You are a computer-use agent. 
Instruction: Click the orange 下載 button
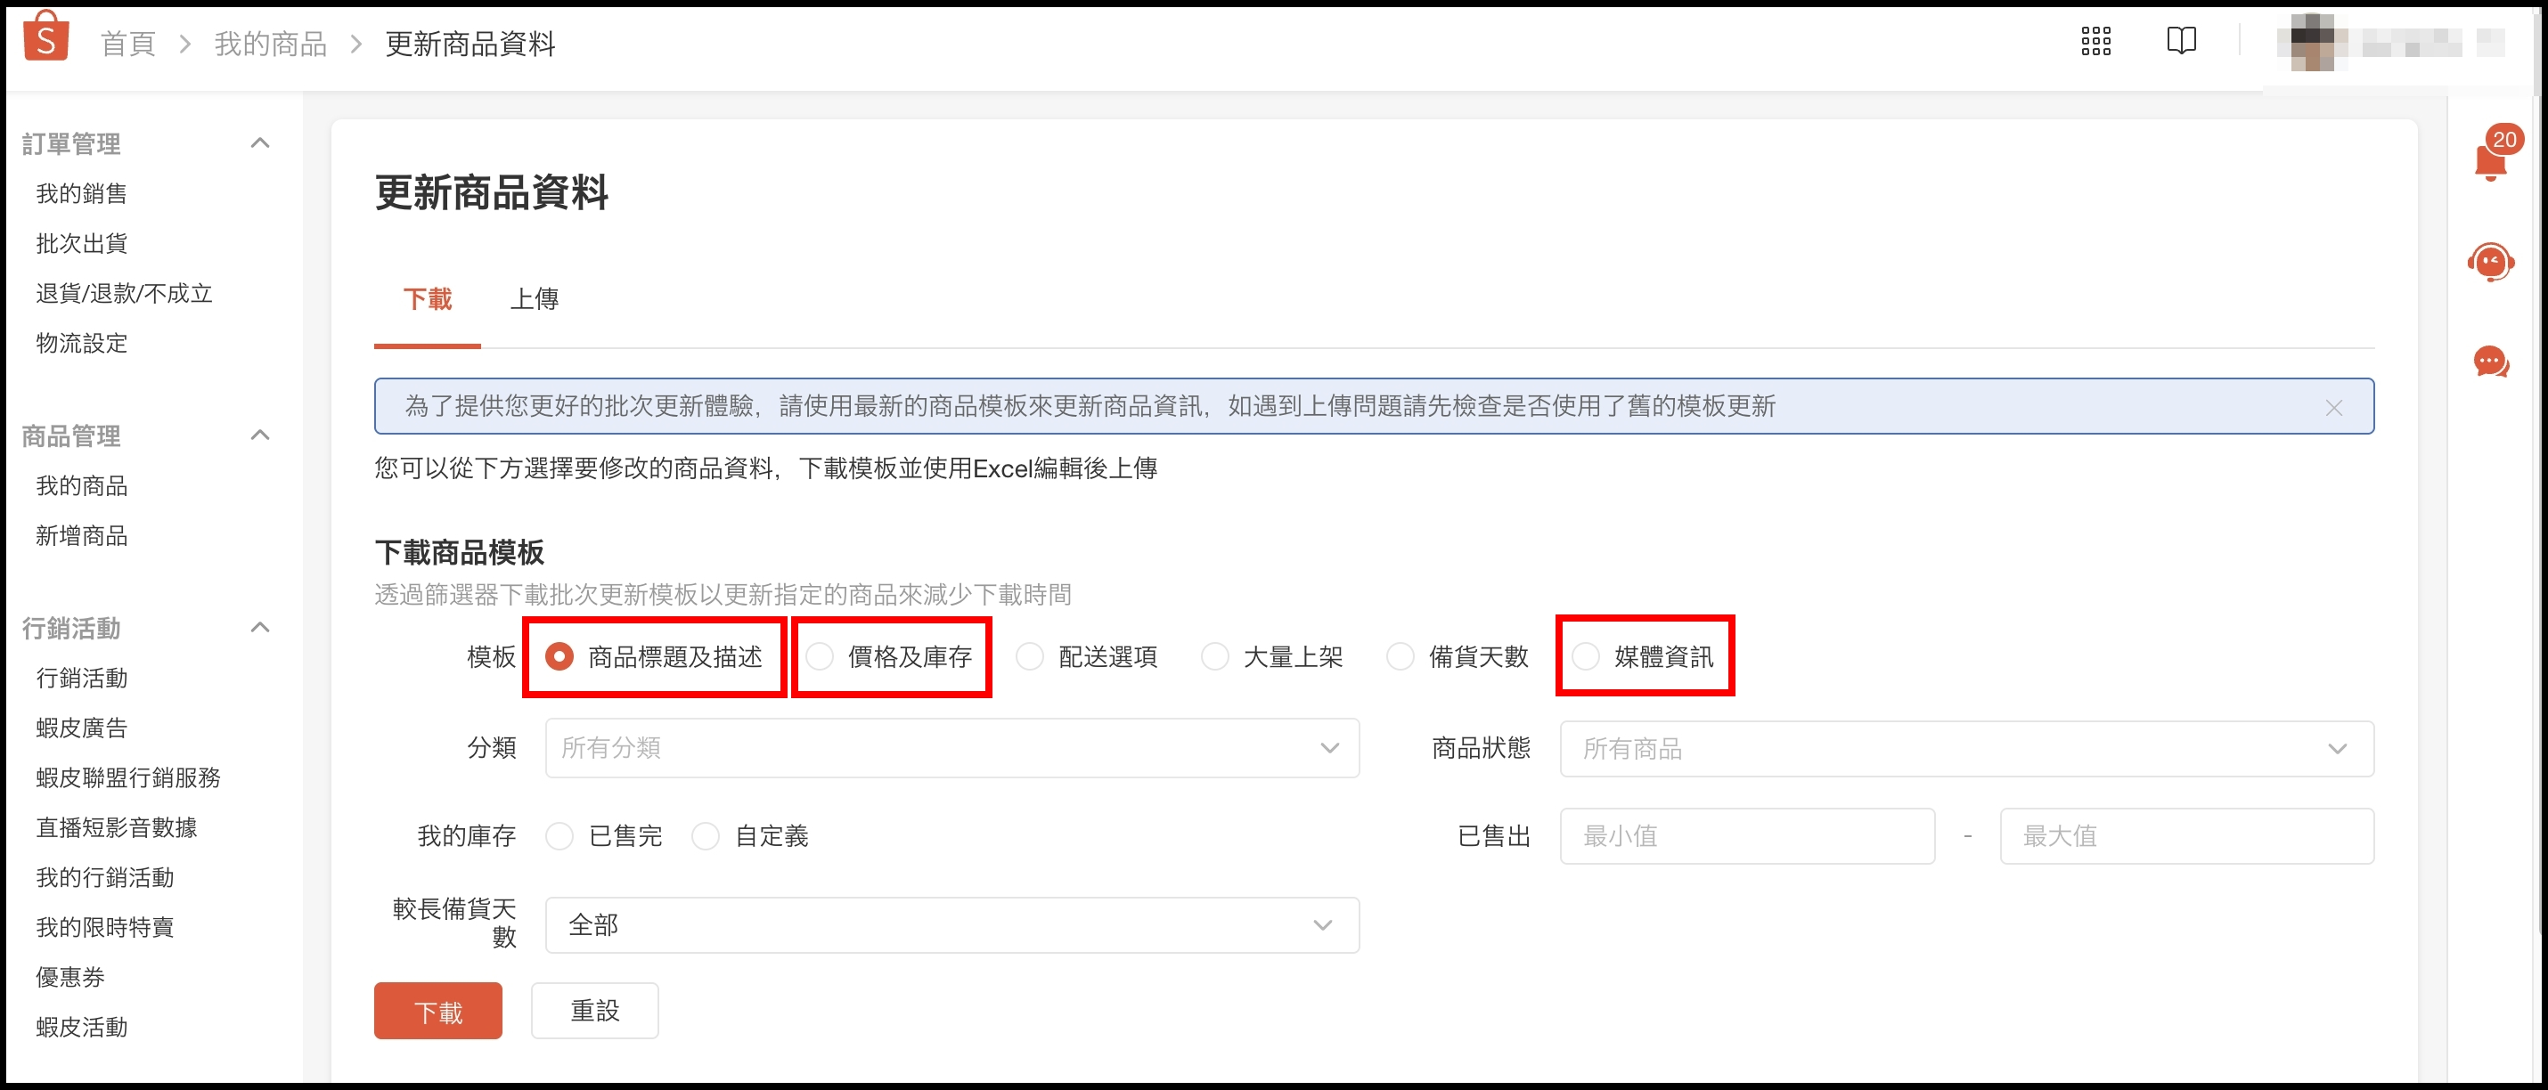pyautogui.click(x=437, y=1011)
